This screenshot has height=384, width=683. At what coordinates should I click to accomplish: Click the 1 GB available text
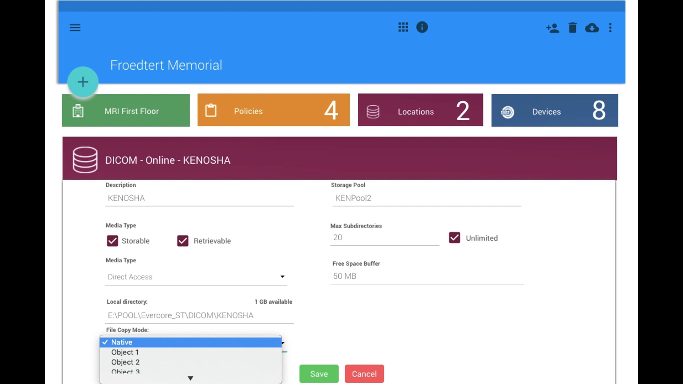coord(273,302)
